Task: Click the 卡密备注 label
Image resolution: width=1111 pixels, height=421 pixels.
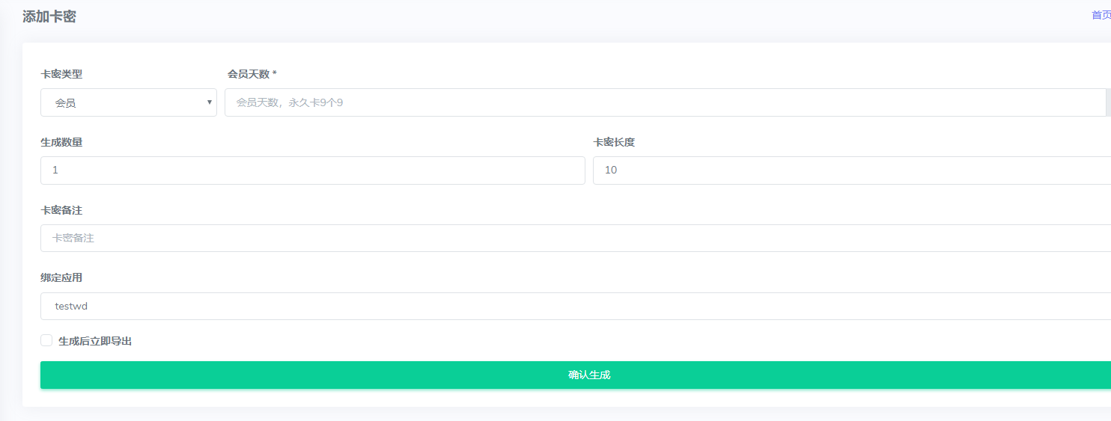Action: (x=61, y=210)
